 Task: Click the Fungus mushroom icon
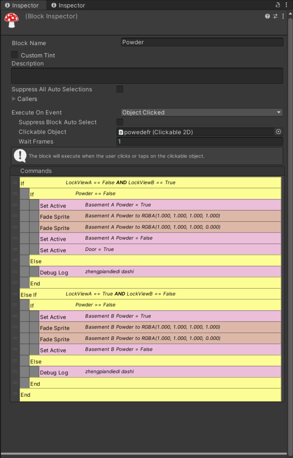11,20
